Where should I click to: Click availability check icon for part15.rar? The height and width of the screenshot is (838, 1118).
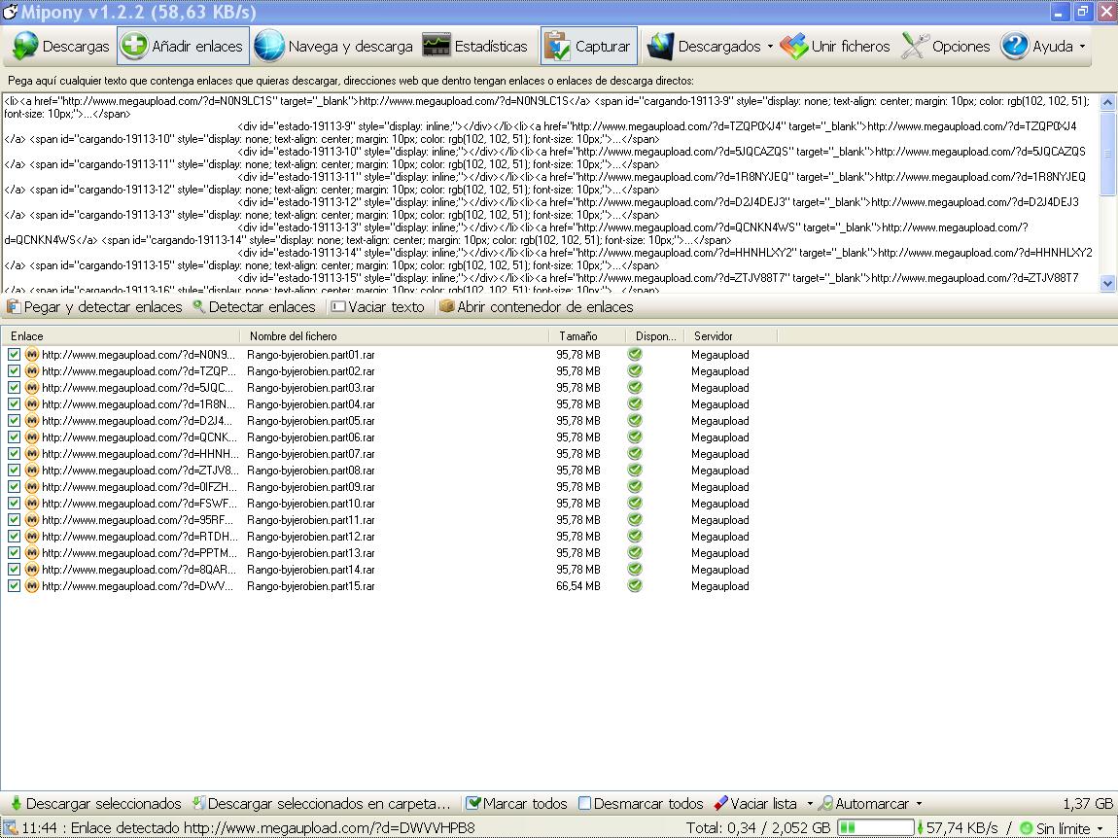635,585
